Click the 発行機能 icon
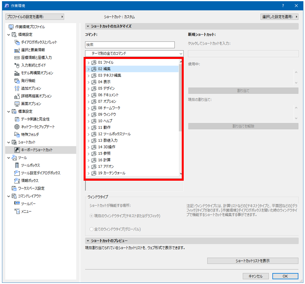Screen dimensions: 305x284 tap(17, 81)
